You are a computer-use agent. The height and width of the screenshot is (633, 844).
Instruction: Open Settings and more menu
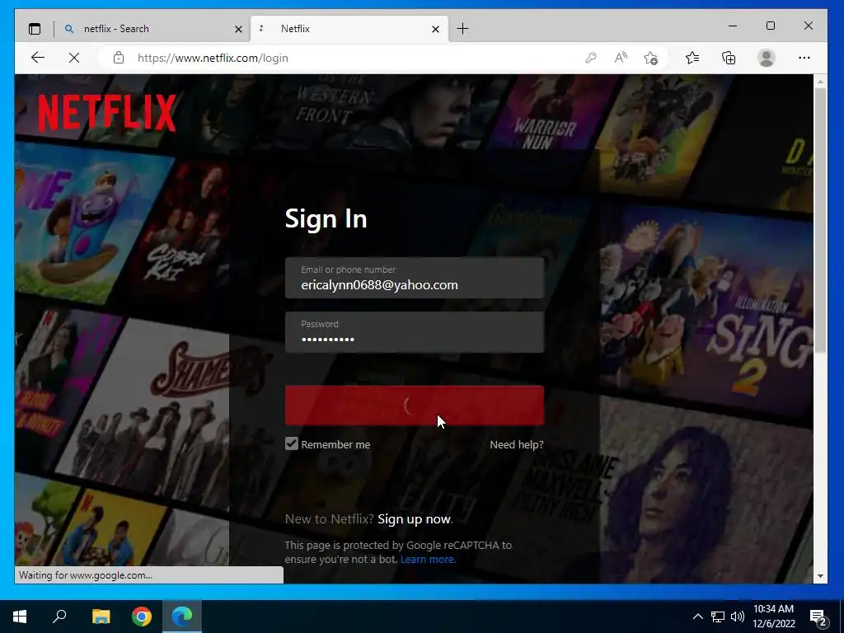click(x=804, y=58)
